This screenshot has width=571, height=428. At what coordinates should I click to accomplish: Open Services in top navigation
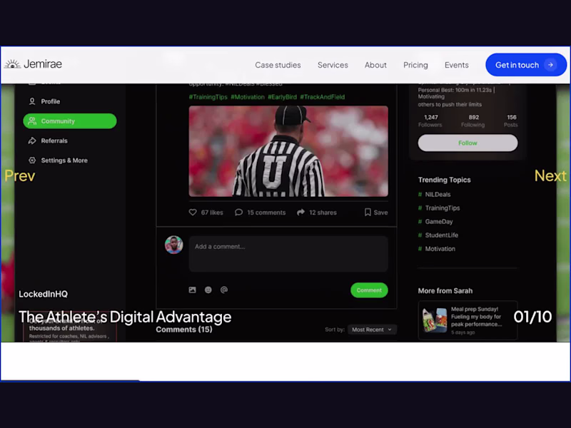pos(333,65)
